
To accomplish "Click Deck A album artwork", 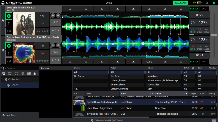I will (24, 24).
